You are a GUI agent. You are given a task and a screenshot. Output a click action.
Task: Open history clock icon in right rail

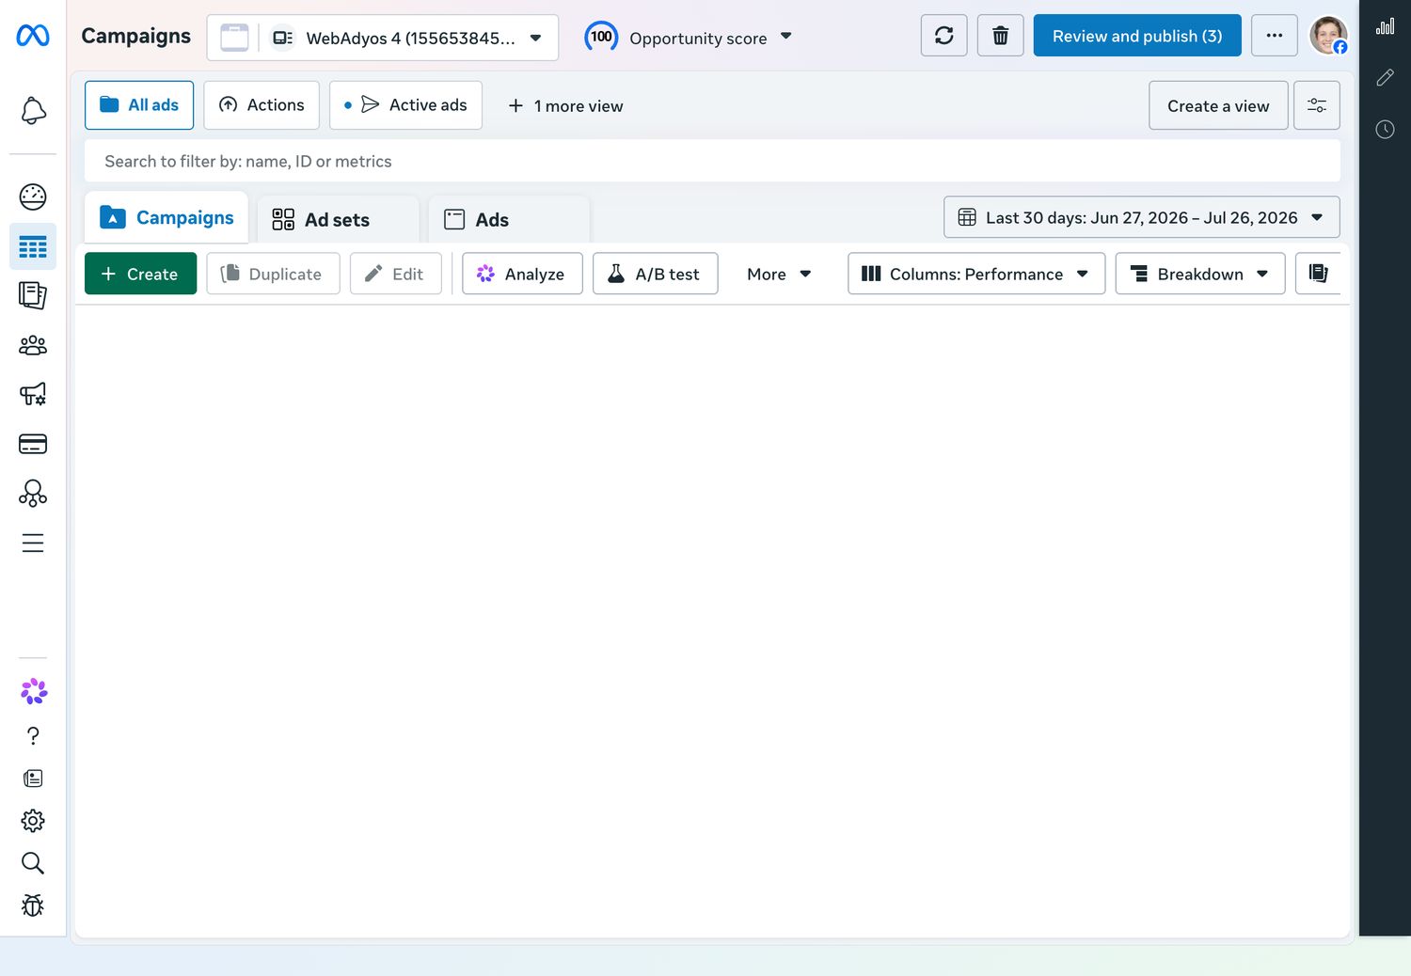(x=1386, y=130)
